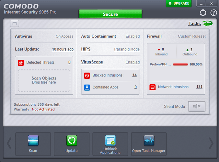Change Auto-Containment Enabled state
Image resolution: width=219 pixels, height=162 pixels.
(x=133, y=36)
